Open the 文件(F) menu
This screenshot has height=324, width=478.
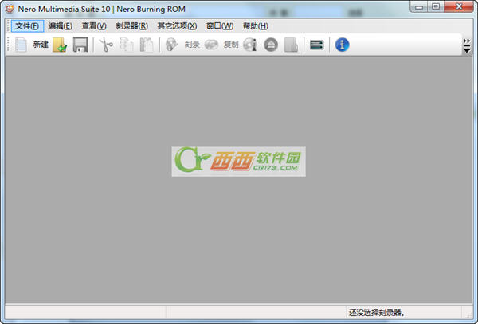click(x=27, y=26)
